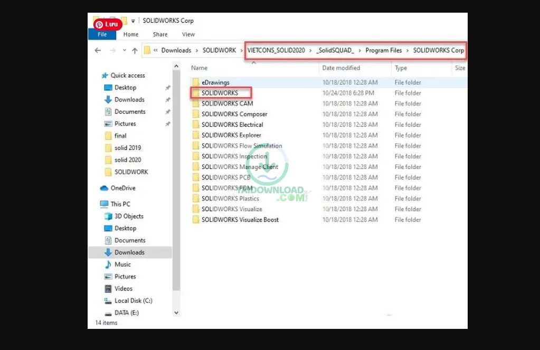Switch to the View ribbon tab
Viewport: 540px width, 350px height.
coord(188,34)
